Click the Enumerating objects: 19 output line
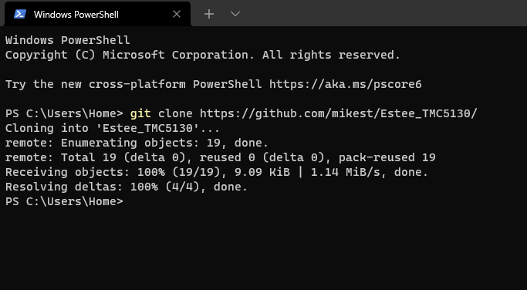 pyautogui.click(x=137, y=143)
